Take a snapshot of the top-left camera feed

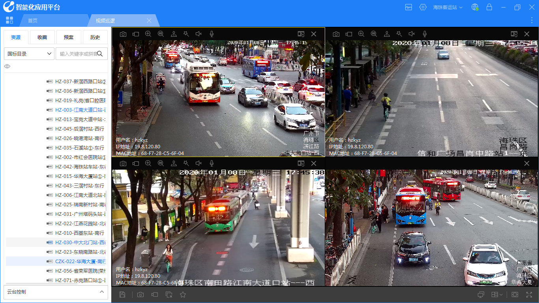tap(123, 34)
